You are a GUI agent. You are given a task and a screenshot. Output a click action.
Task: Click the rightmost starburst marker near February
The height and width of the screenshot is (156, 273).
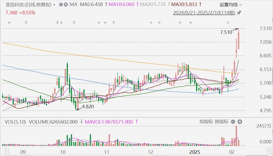point(228,23)
